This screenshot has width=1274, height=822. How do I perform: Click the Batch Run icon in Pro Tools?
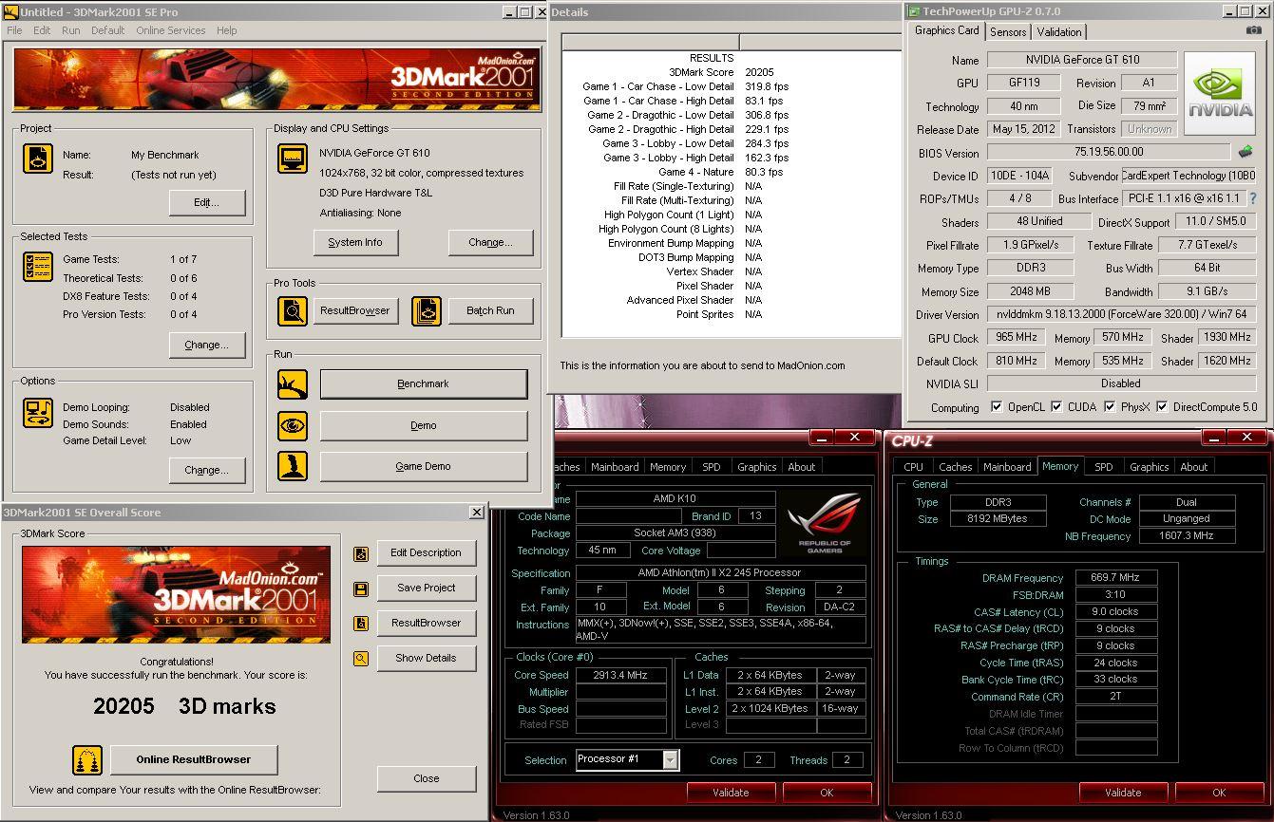click(x=427, y=311)
